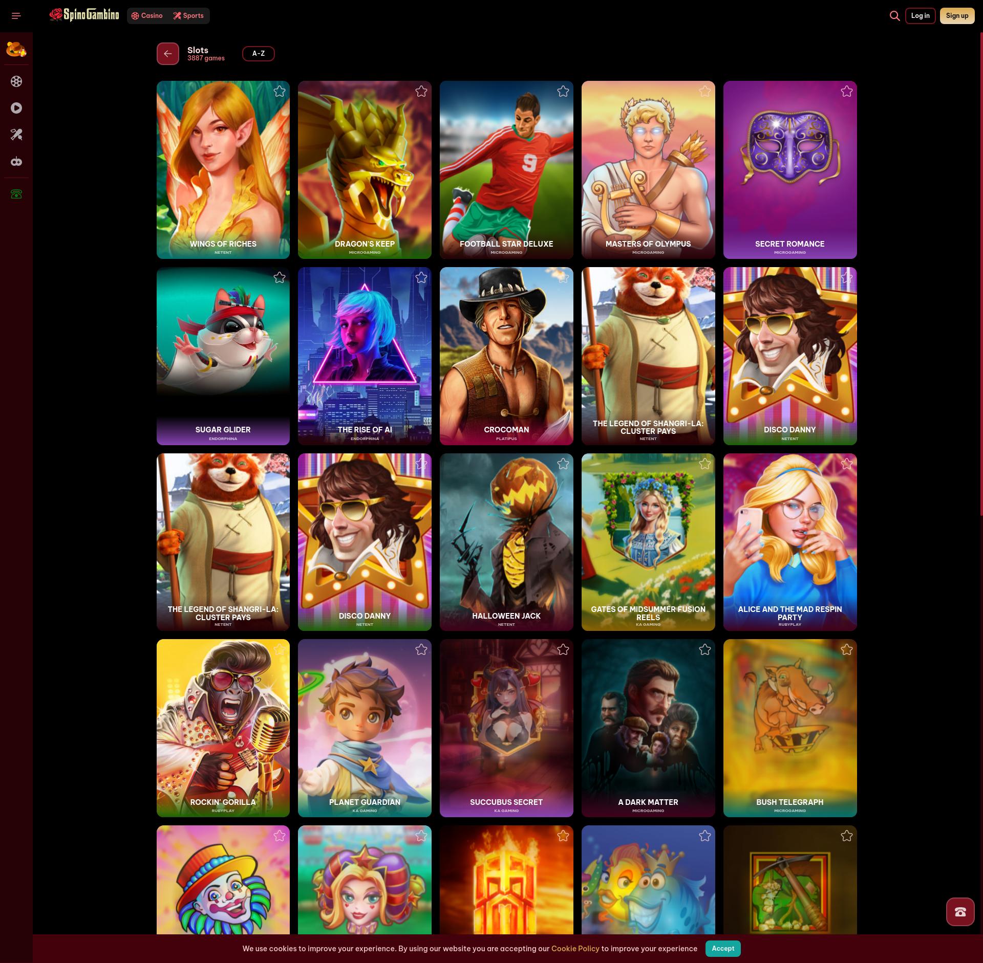Image resolution: width=983 pixels, height=963 pixels.
Task: Open the hamburger menu icon
Action: 16,16
